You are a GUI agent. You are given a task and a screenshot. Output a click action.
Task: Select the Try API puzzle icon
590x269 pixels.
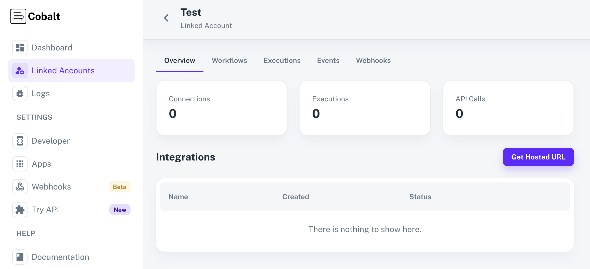tap(20, 209)
